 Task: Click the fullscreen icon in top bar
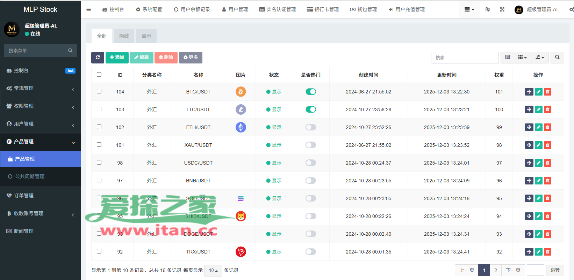pos(502,9)
